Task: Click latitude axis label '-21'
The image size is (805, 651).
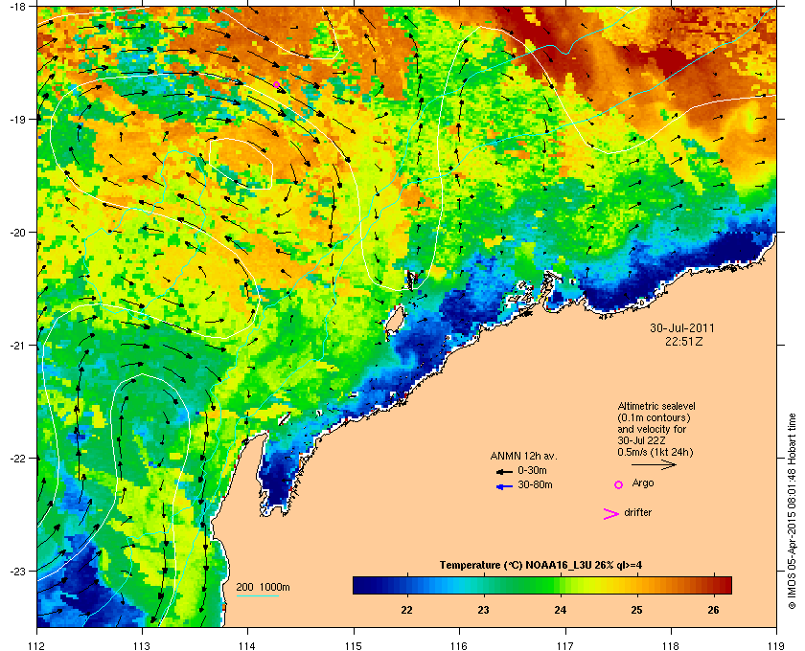Action: pyautogui.click(x=17, y=346)
